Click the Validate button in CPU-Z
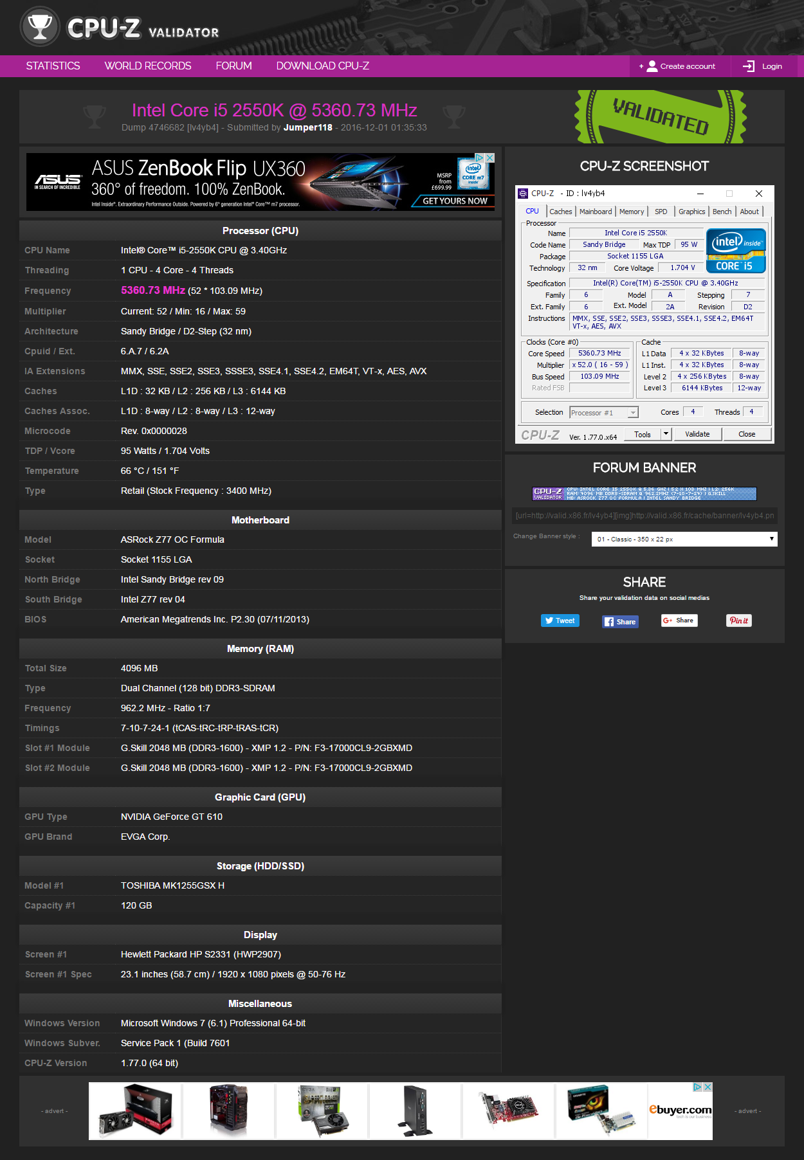This screenshot has width=804, height=1160. point(697,435)
